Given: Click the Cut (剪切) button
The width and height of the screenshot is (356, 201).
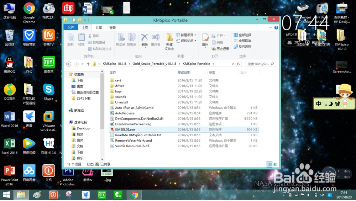Looking at the screenshot, I should pyautogui.click(x=94, y=36).
